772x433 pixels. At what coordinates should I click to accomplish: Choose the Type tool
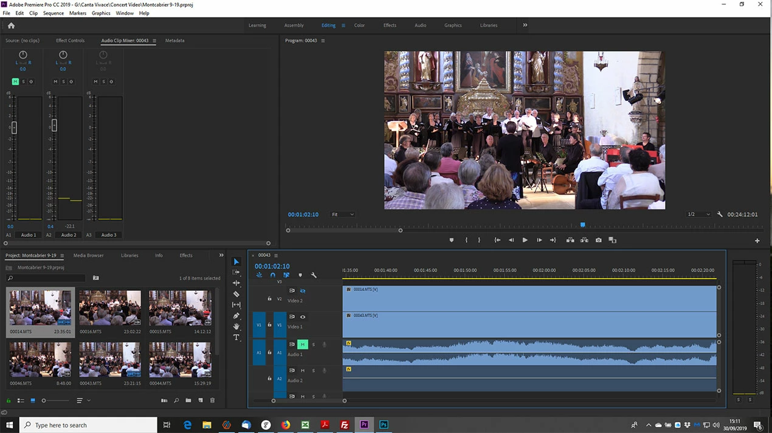point(236,338)
